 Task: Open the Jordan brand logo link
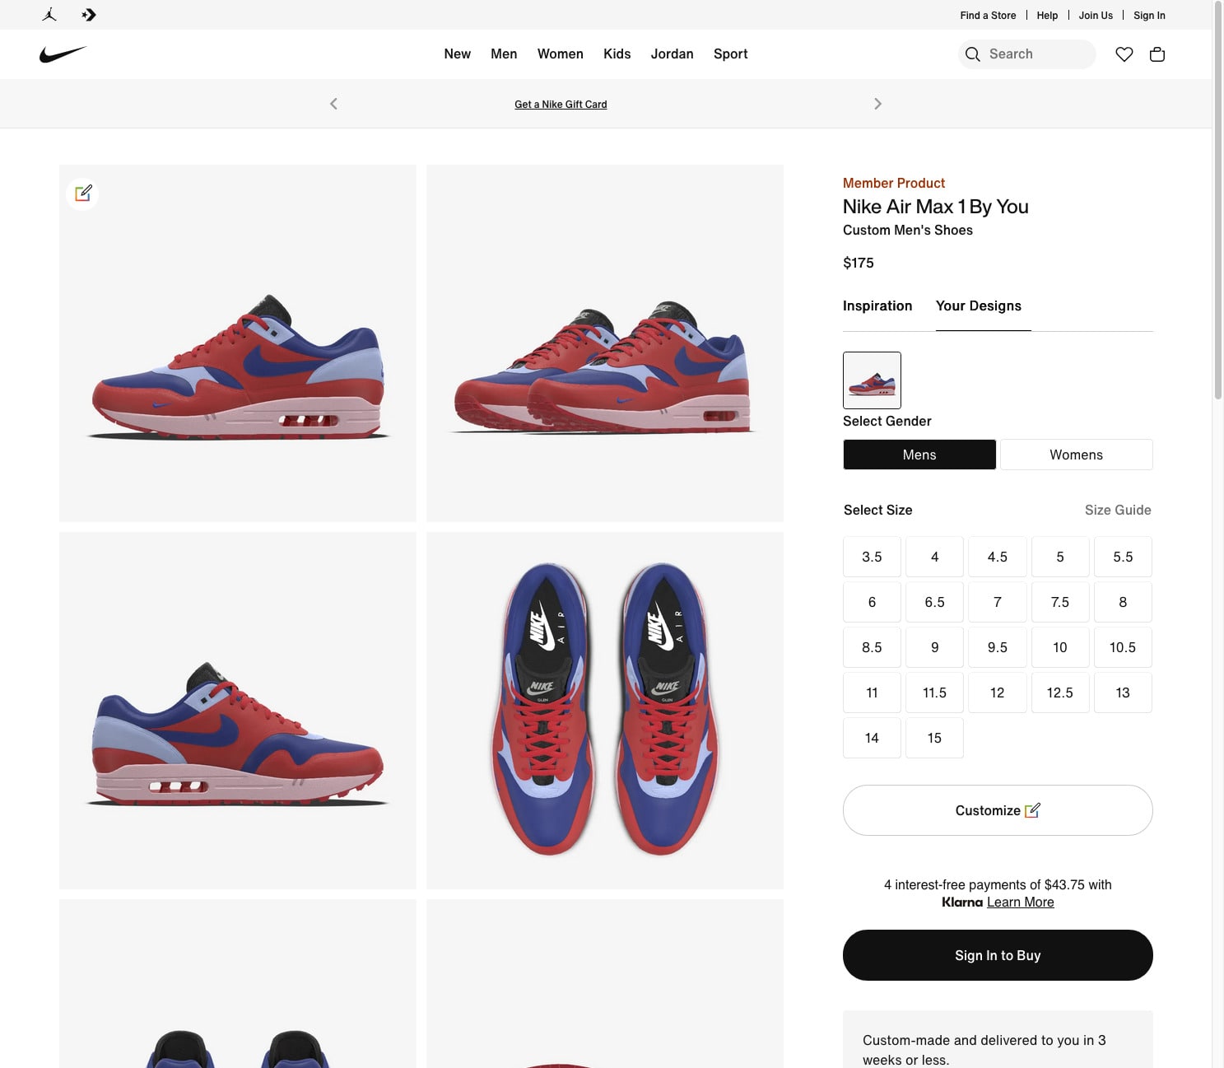[49, 15]
